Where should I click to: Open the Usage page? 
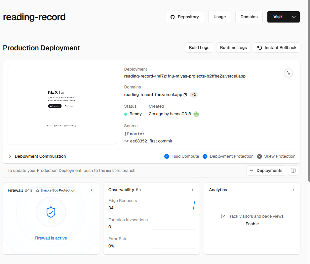(219, 17)
